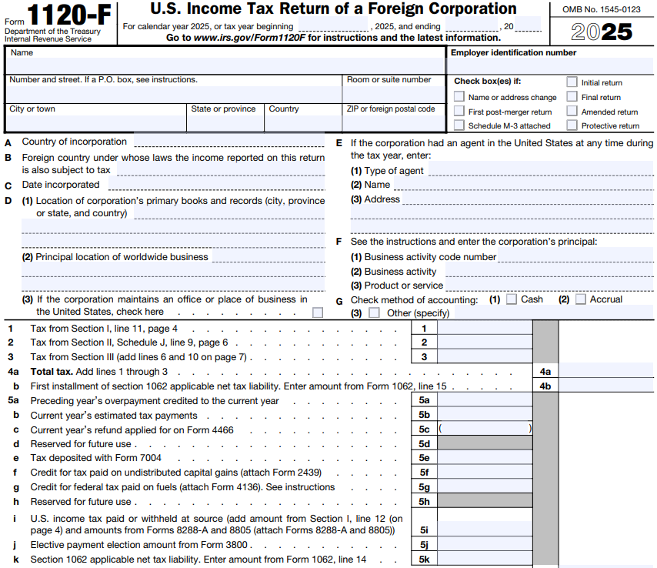This screenshot has height=568, width=657.
Task: Check the U.S. office or place of business box
Action: tap(318, 312)
